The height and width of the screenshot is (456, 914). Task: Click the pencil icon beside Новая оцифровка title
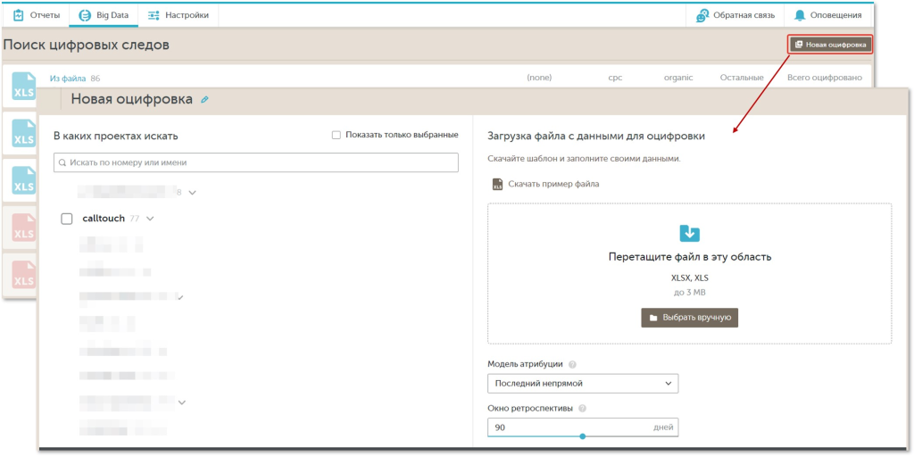204,100
